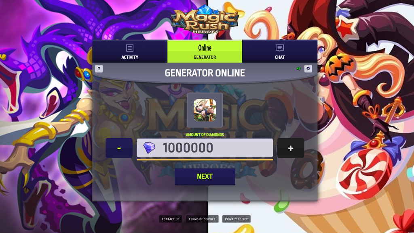Click the Magic Rush Heroes logo
Screen dimensions: 414x233
[x=205, y=20]
